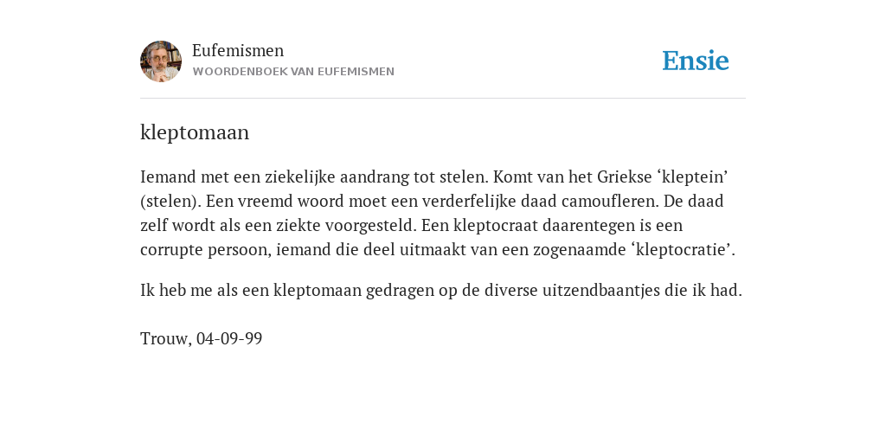Open WOORDENBOEK VAN EUFEMISMEN subtitle link
886x443 pixels.
click(293, 72)
